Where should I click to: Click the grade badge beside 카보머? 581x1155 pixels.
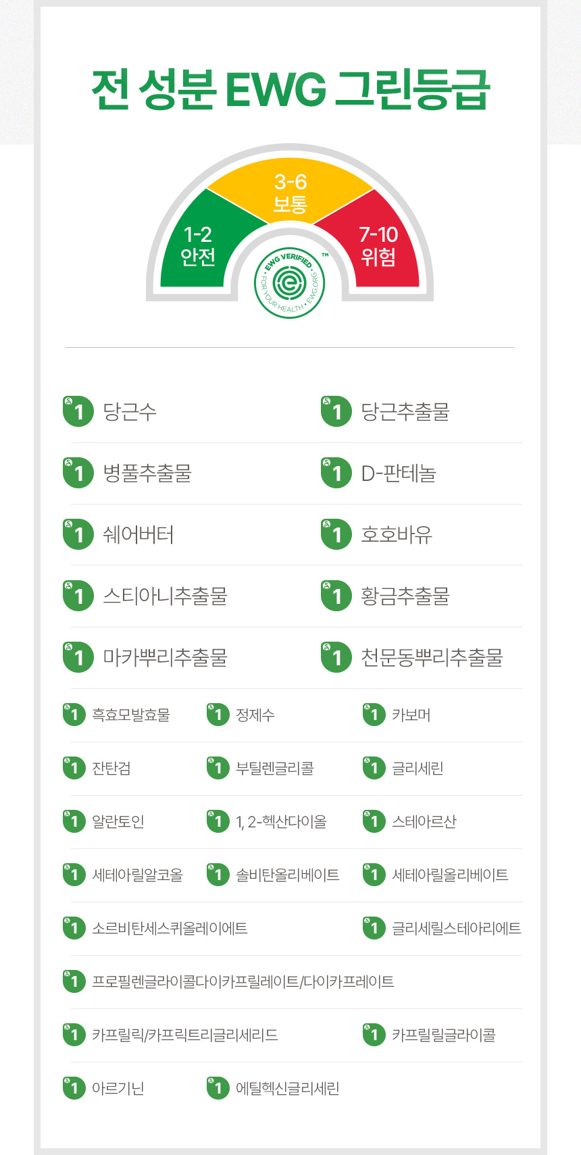point(374,715)
